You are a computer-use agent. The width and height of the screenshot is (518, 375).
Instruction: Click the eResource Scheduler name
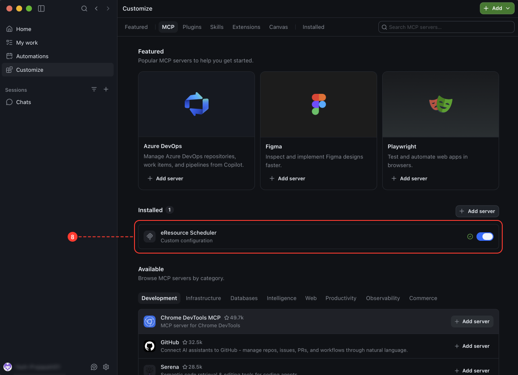[189, 233]
